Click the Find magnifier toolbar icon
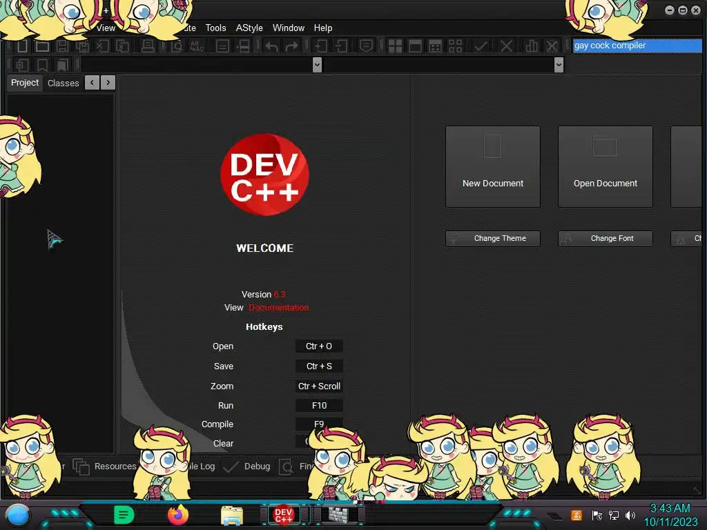Screen dimensions: 707x530 177,46
